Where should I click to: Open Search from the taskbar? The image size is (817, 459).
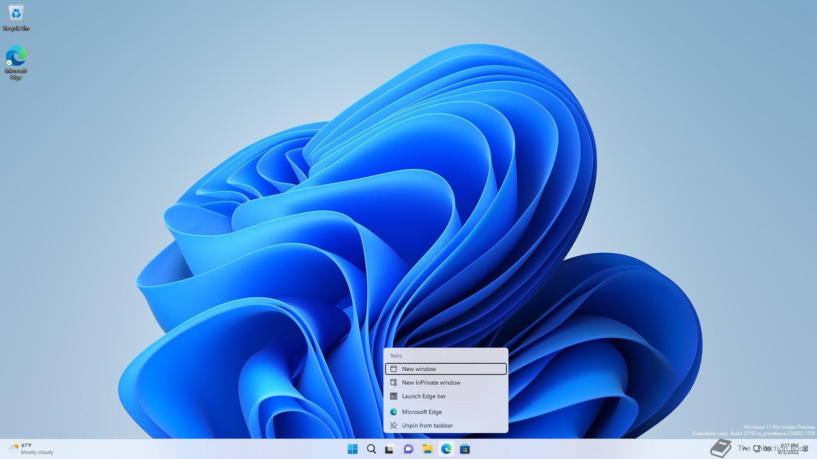[x=371, y=449]
